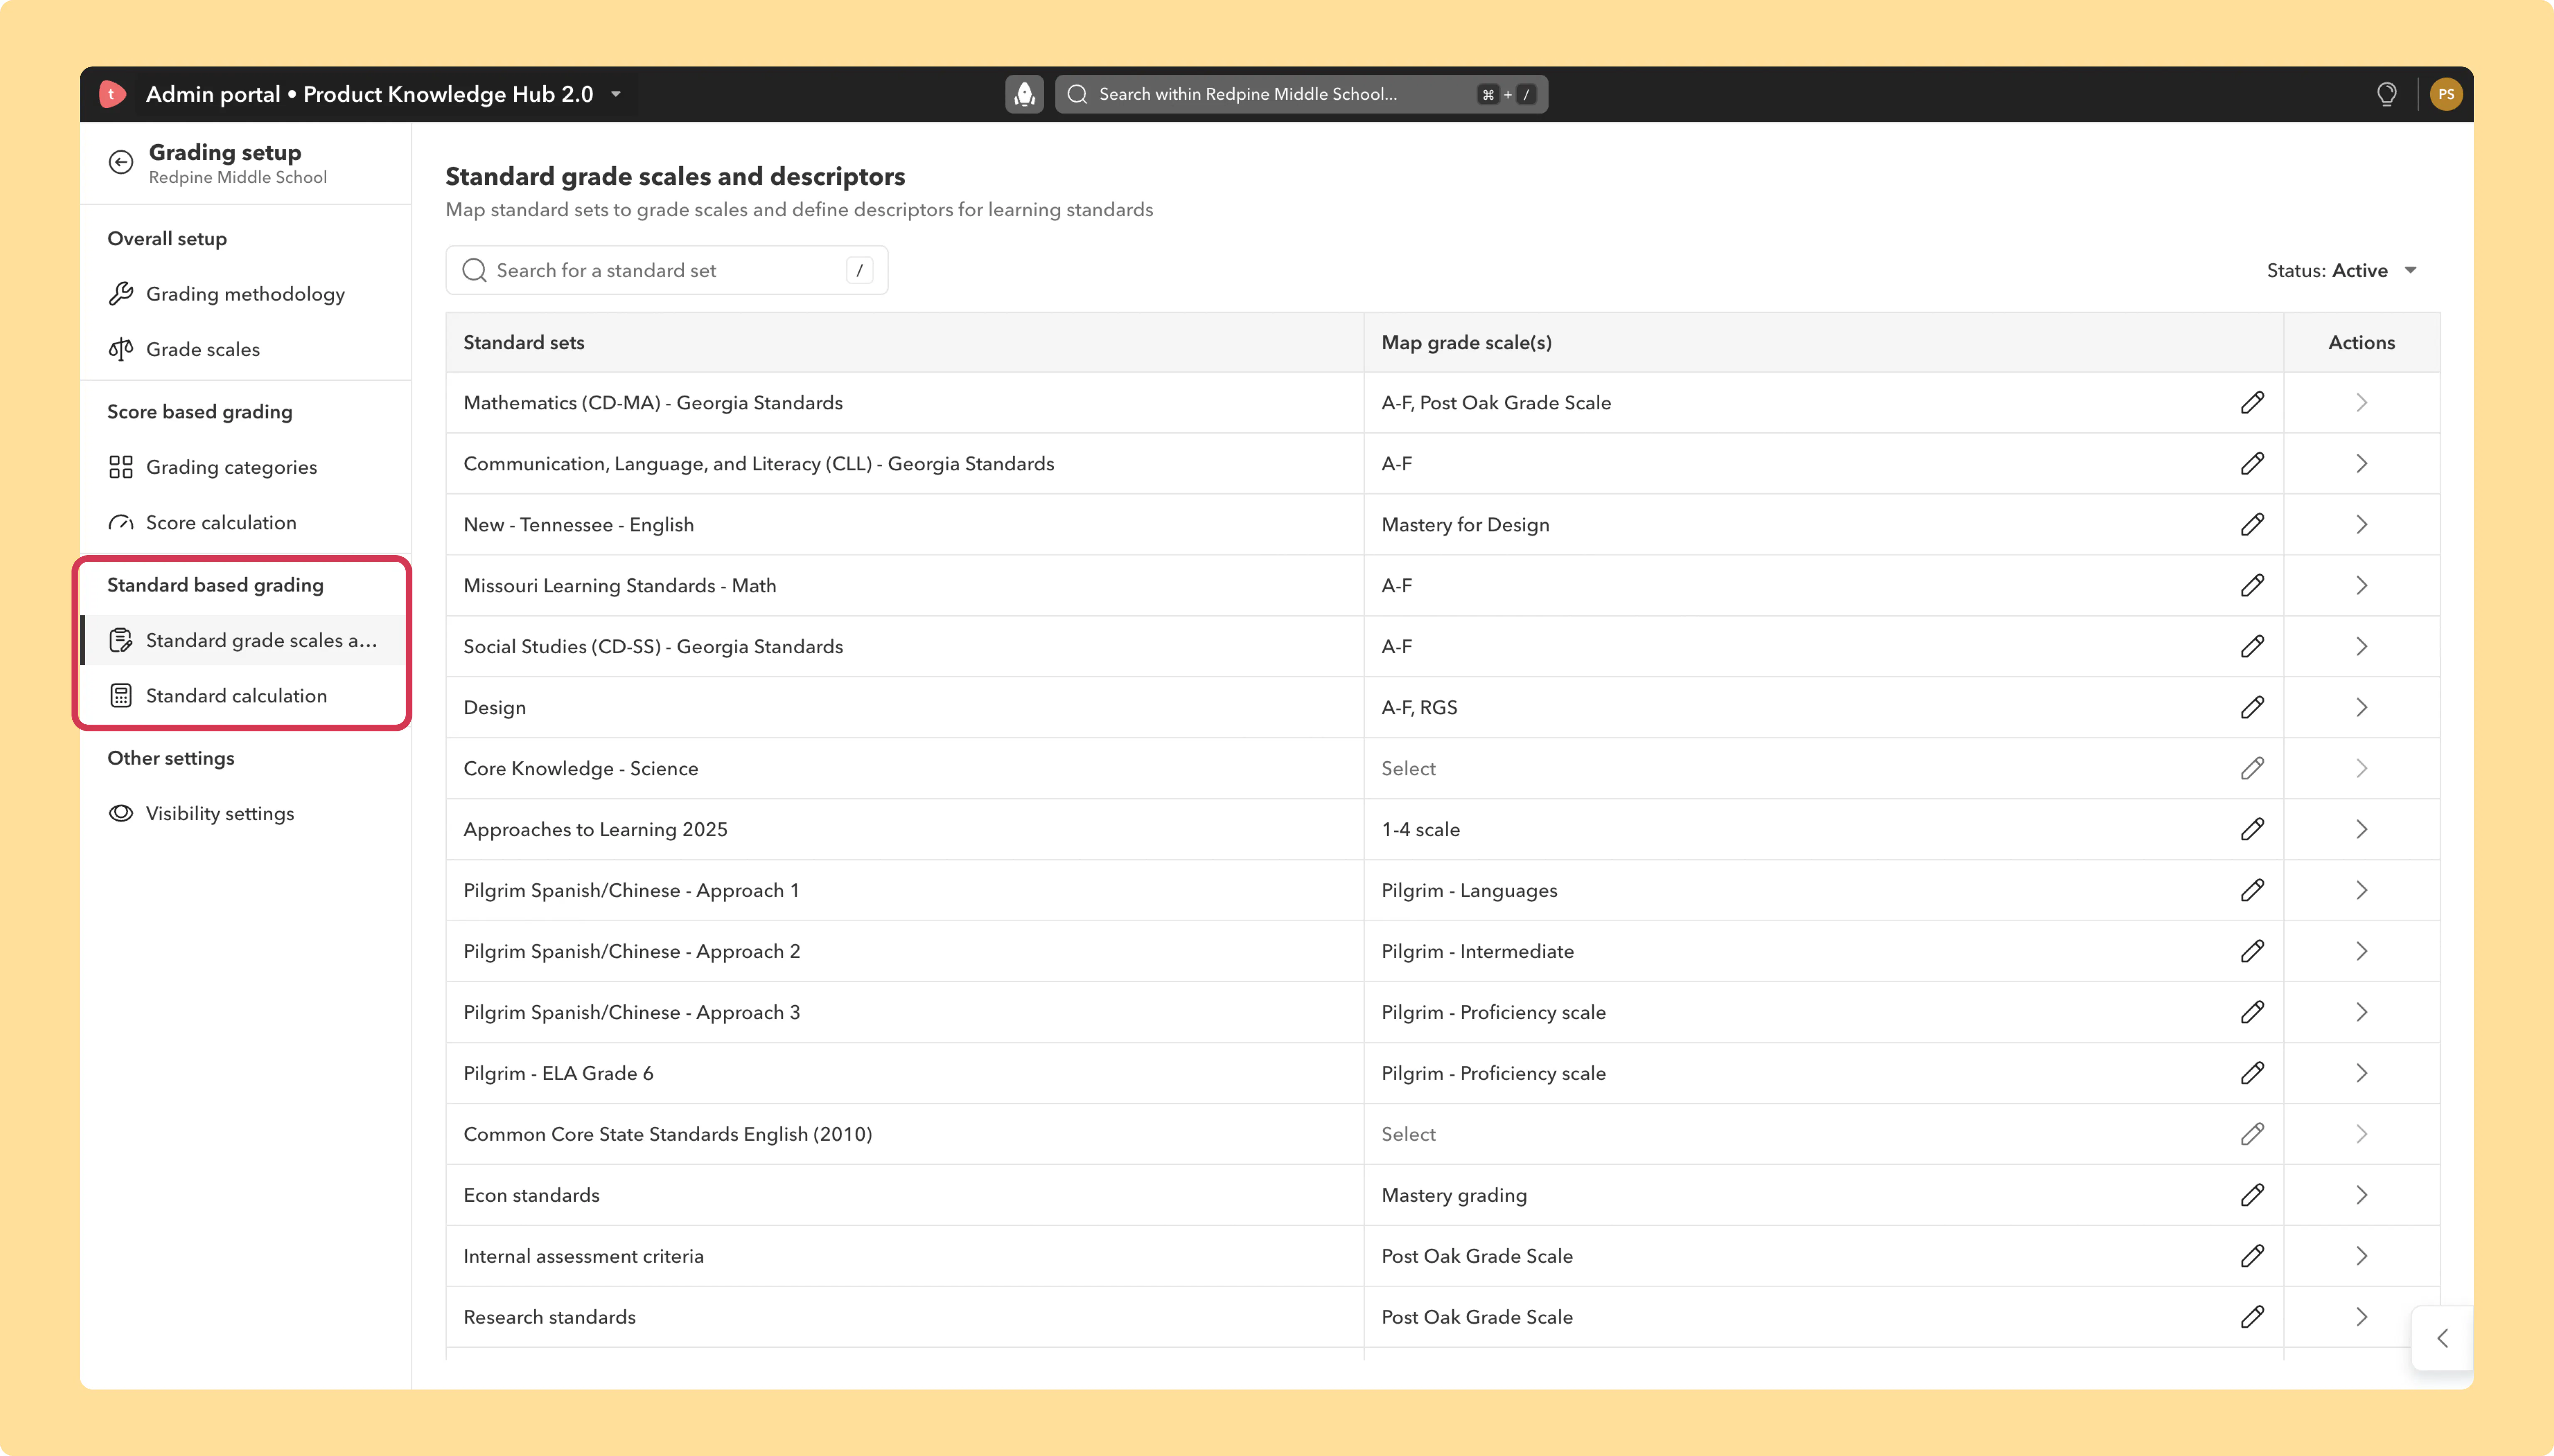Edit grade scale for Econ standards
This screenshot has width=2554, height=1456.
[2252, 1196]
